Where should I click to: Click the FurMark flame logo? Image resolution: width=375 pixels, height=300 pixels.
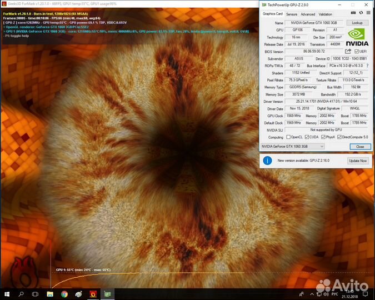coord(24,272)
